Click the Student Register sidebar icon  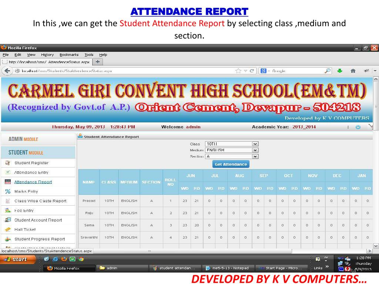(8, 163)
